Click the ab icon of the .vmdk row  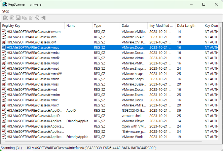click(x=4, y=58)
